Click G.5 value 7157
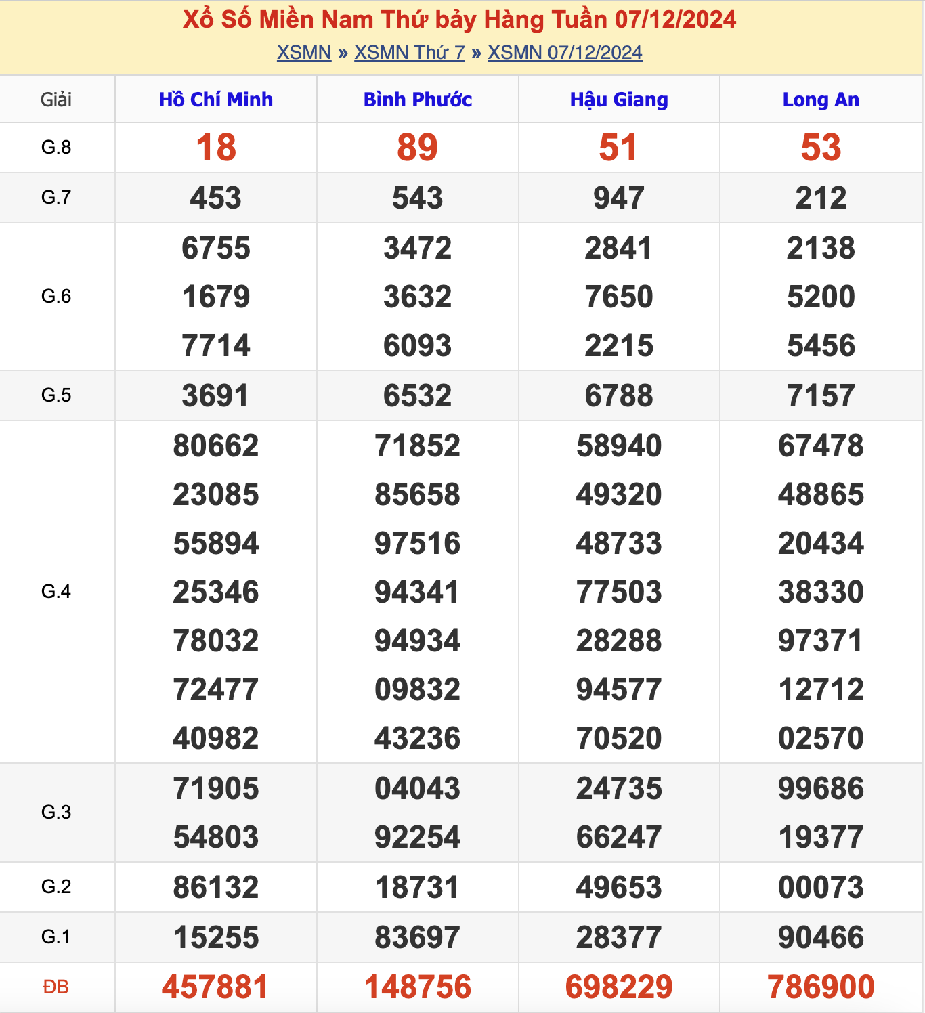This screenshot has height=1013, width=925. (x=821, y=395)
